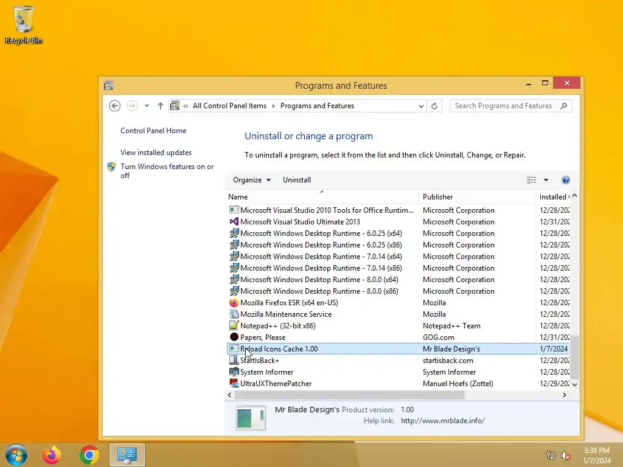Click the taskbar clock showing 3:38 PM
Screen dimensions: 623x467
click(x=597, y=455)
